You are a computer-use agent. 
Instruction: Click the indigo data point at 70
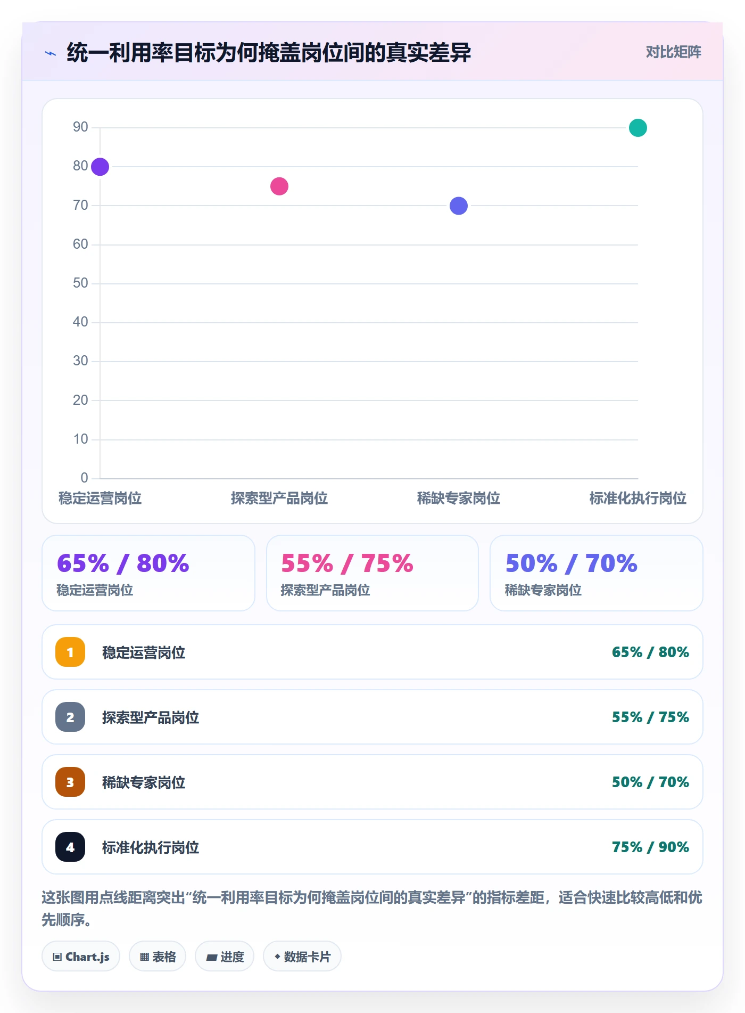(459, 206)
